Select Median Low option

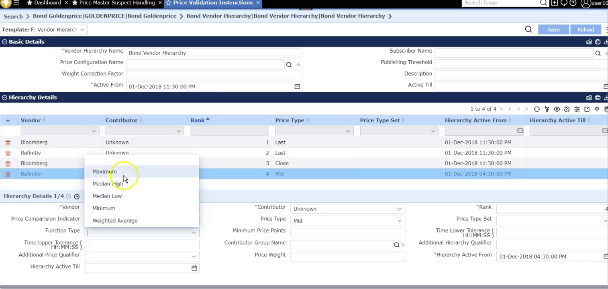tap(142, 196)
